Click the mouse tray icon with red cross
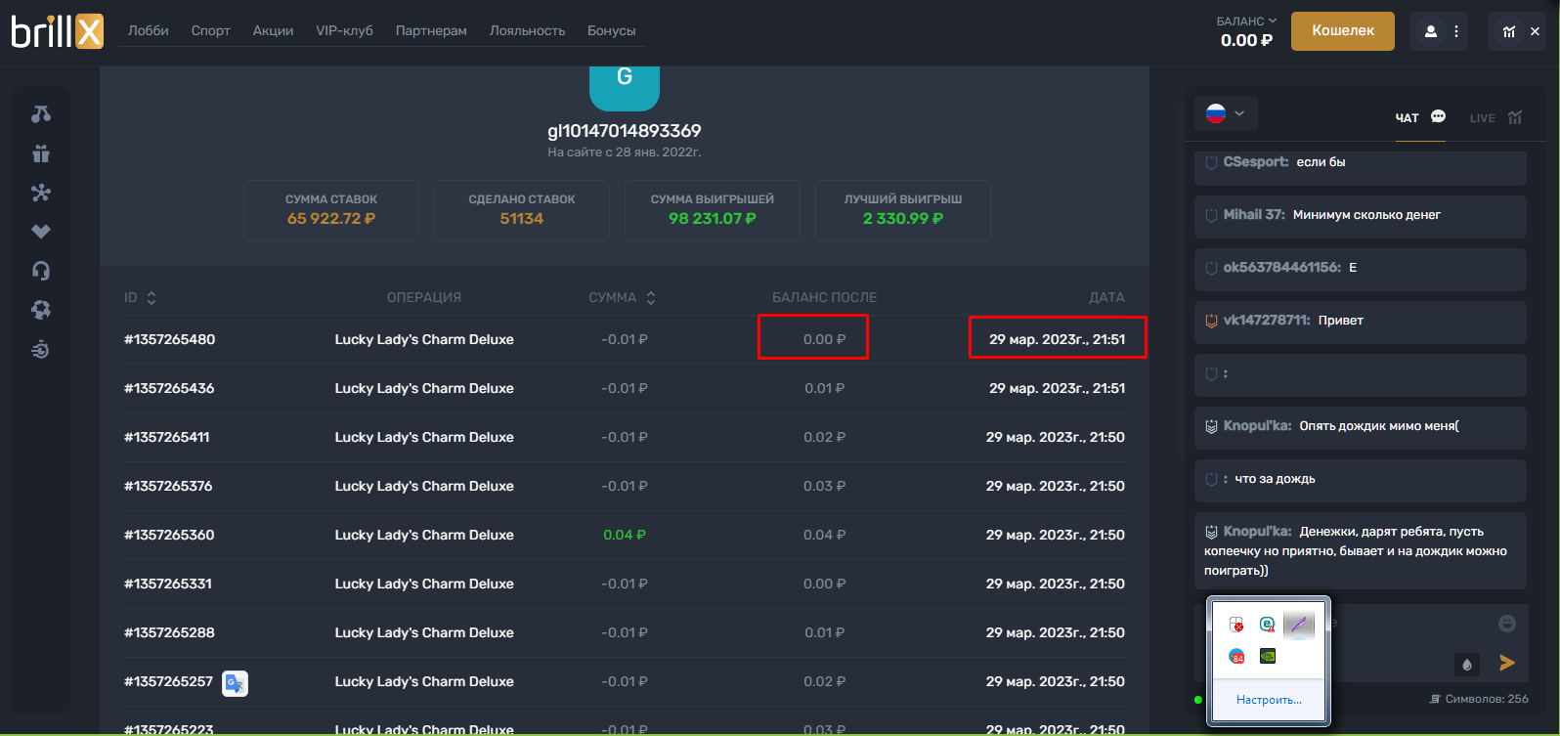 [x=1235, y=625]
